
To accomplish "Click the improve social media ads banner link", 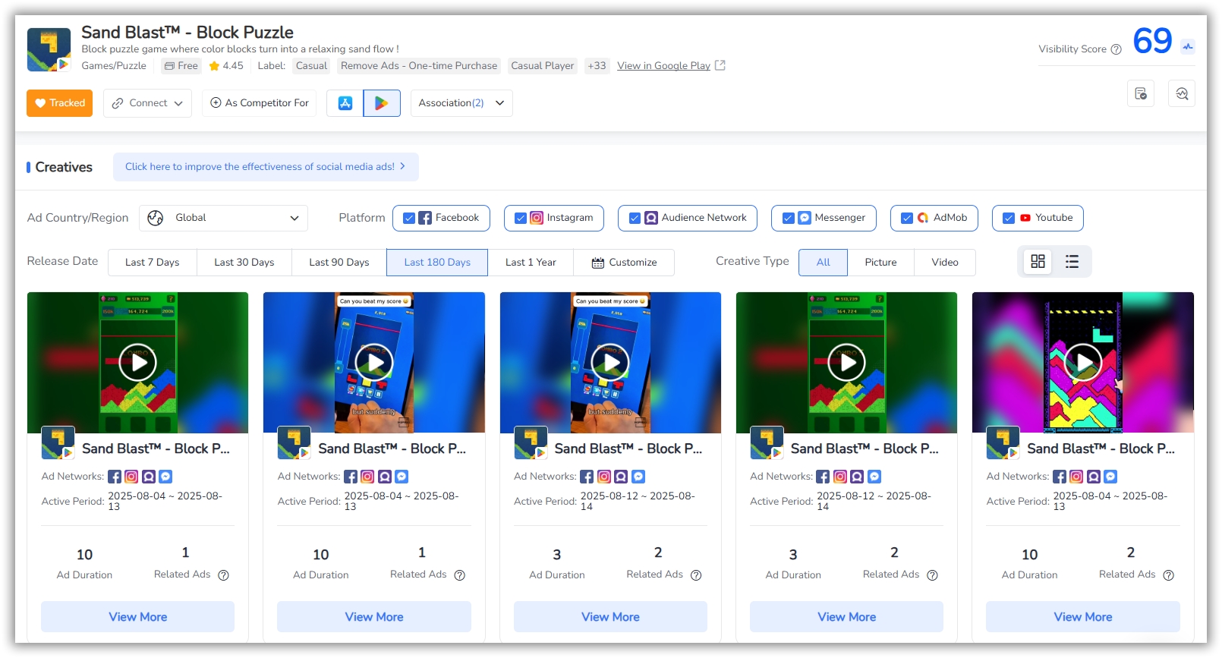I will (266, 167).
